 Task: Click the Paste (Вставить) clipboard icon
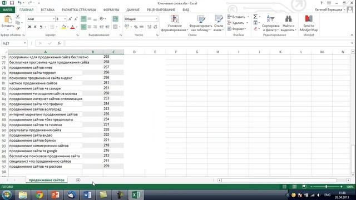(8, 19)
